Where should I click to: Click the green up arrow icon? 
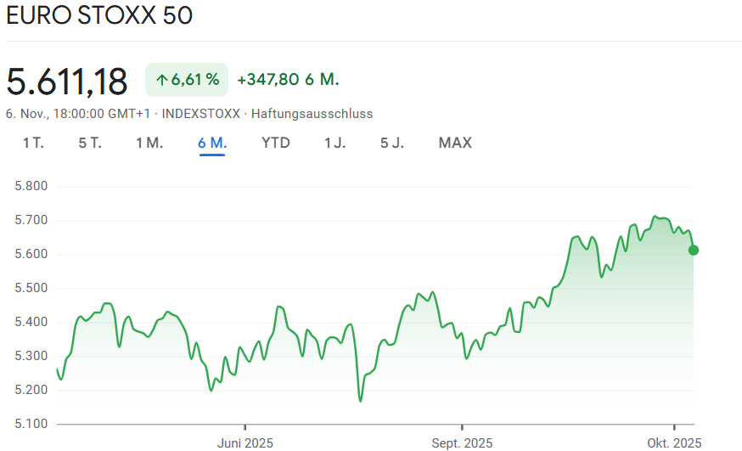click(x=161, y=80)
